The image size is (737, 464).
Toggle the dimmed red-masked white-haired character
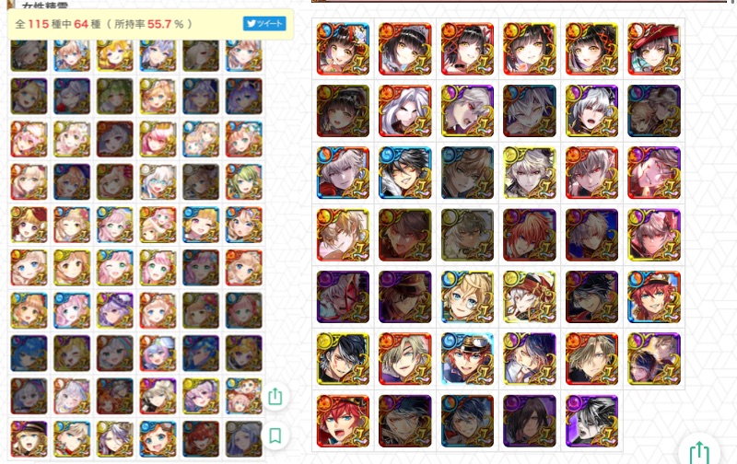coord(343,296)
